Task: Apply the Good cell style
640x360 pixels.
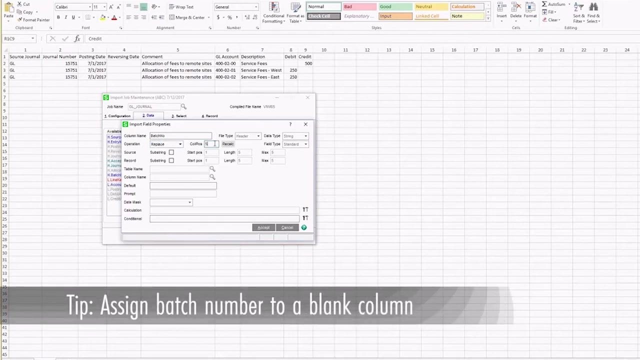Action: [395, 6]
